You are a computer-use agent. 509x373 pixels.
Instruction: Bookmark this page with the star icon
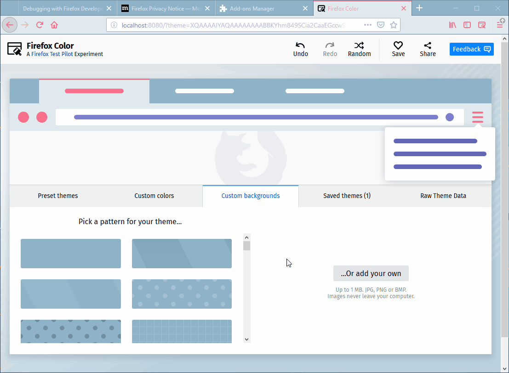coord(394,25)
